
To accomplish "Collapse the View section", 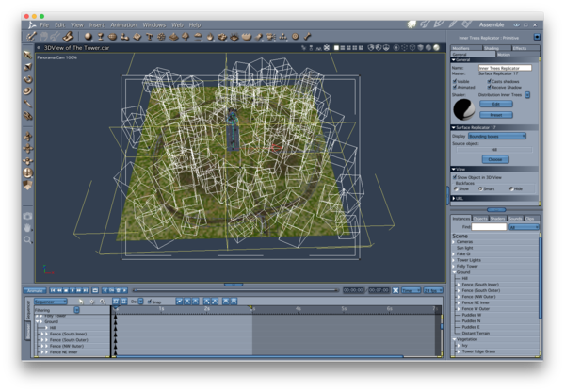I will point(454,169).
